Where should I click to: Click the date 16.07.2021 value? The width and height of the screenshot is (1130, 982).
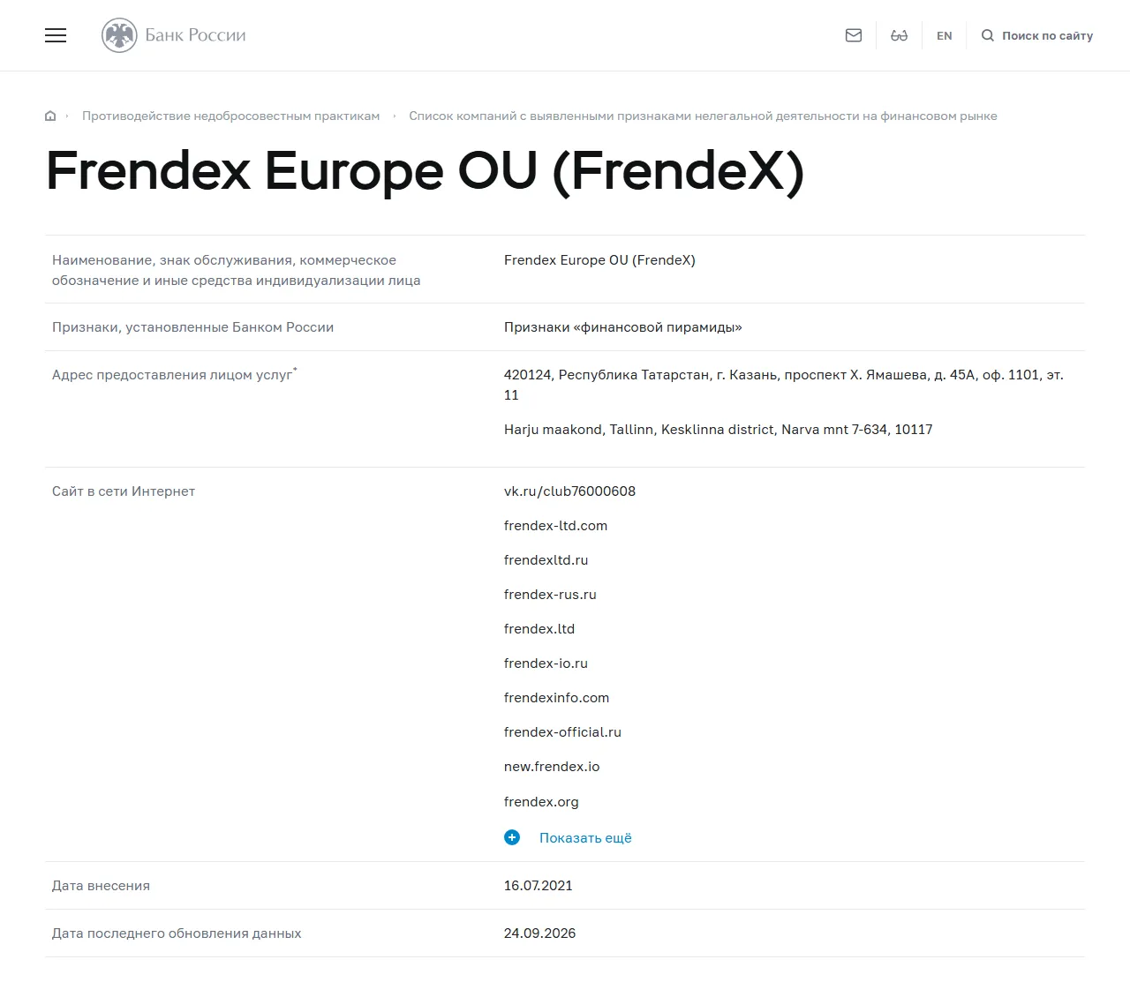click(x=539, y=886)
